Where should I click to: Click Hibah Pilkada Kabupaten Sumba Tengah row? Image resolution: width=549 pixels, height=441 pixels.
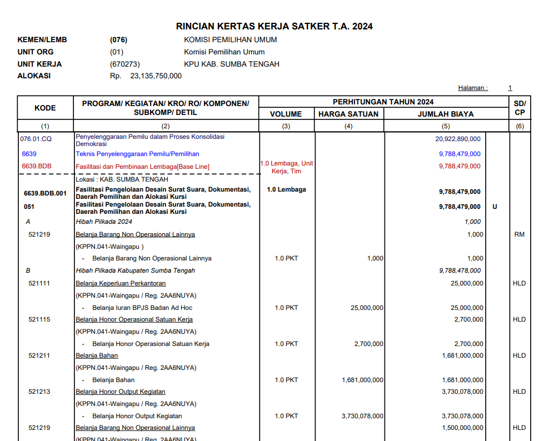click(x=136, y=270)
